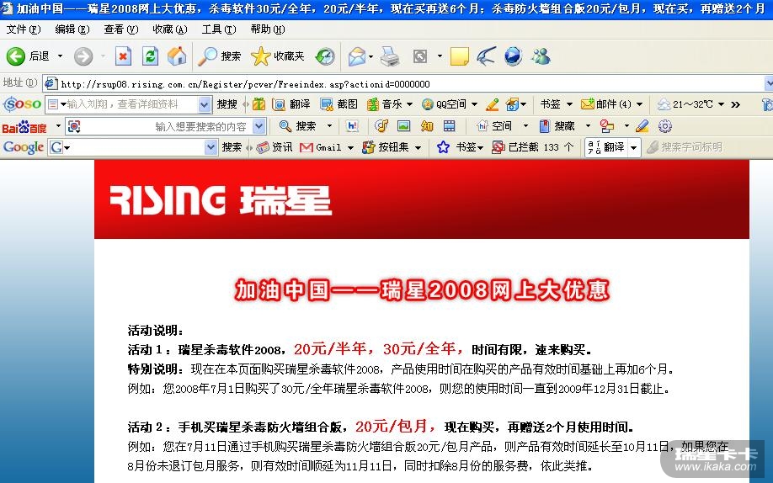Open the 编辑(E) menu
Viewport: 773px width, 483px height.
(x=72, y=29)
